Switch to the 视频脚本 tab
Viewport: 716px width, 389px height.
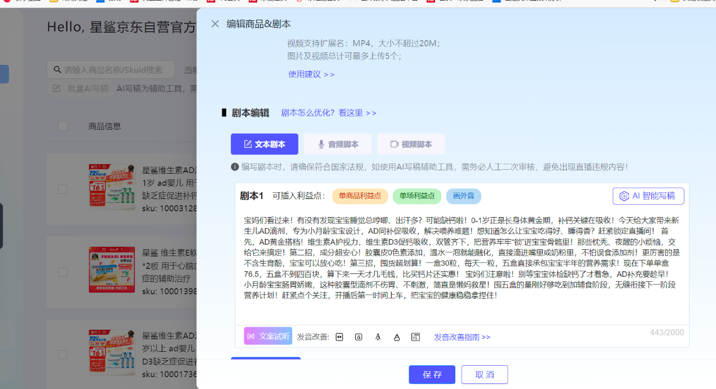[x=411, y=144]
